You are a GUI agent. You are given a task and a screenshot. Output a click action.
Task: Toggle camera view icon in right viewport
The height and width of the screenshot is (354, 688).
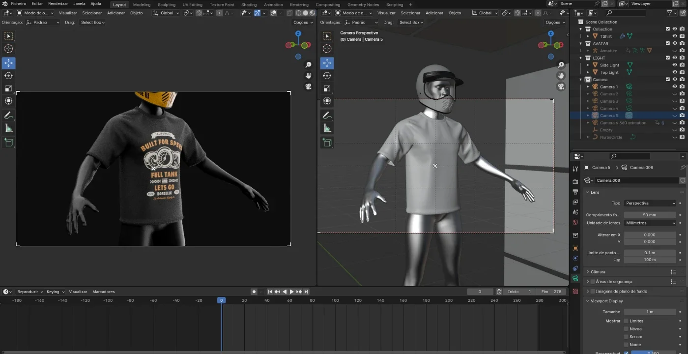561,87
